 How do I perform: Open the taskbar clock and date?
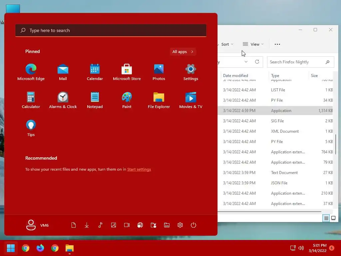317,248
